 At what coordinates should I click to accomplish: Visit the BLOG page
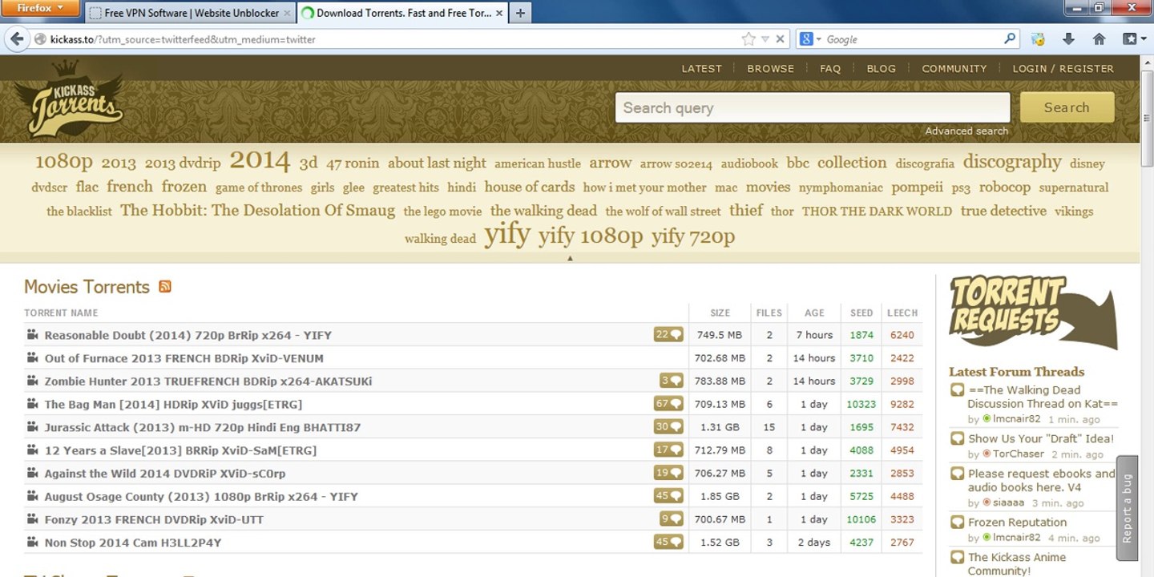click(881, 69)
